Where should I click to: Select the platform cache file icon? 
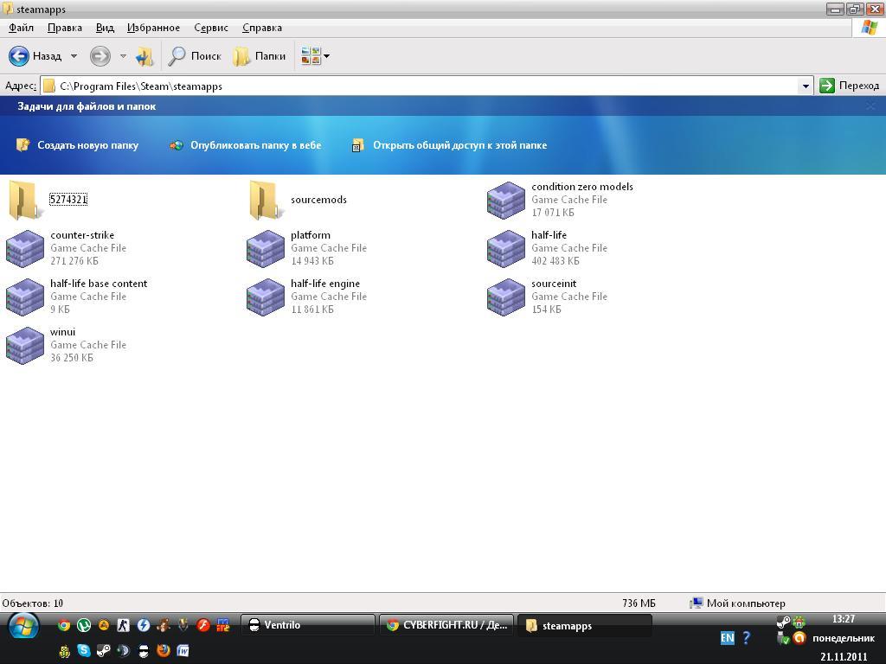[266, 248]
